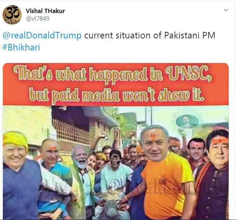237x220 pixels.
Task: Open the #Bhikhari hashtag
Action: [x=21, y=47]
